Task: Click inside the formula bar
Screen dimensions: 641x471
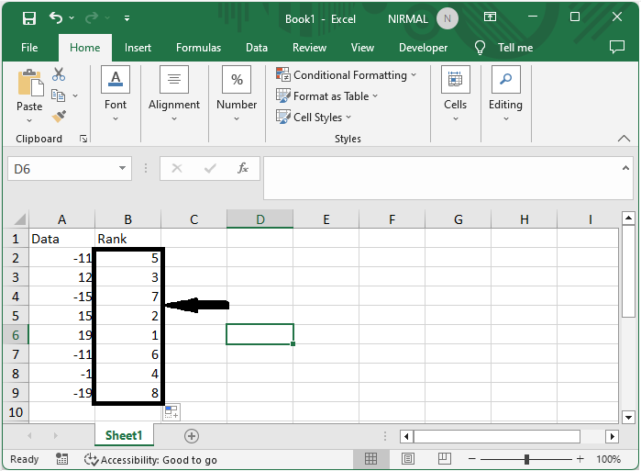Action: (x=441, y=178)
